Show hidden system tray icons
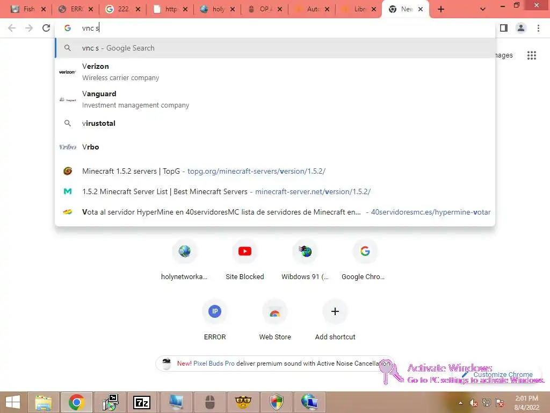The height and width of the screenshot is (413, 550). [460, 403]
